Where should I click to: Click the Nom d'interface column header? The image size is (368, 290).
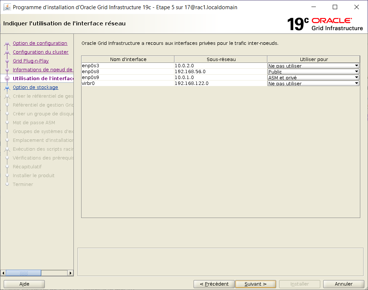[x=128, y=59]
